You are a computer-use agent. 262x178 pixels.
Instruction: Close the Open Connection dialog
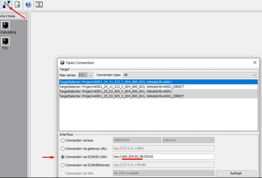click(x=255, y=63)
